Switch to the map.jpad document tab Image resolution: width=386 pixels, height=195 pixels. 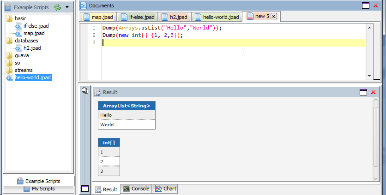pyautogui.click(x=98, y=17)
